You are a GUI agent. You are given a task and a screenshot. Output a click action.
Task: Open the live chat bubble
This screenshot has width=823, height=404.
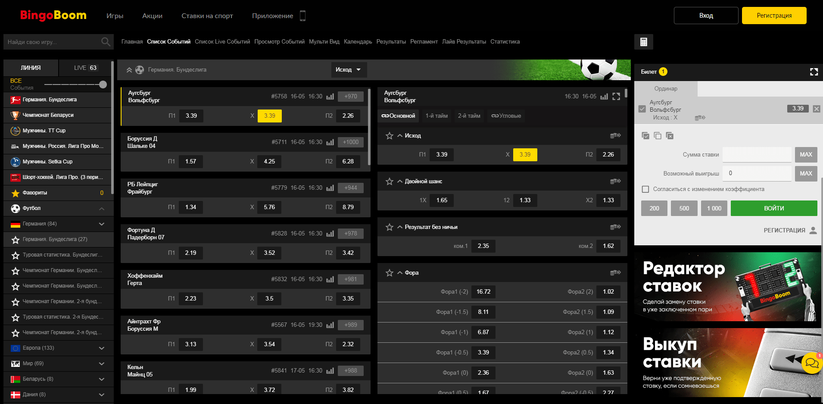coord(812,363)
